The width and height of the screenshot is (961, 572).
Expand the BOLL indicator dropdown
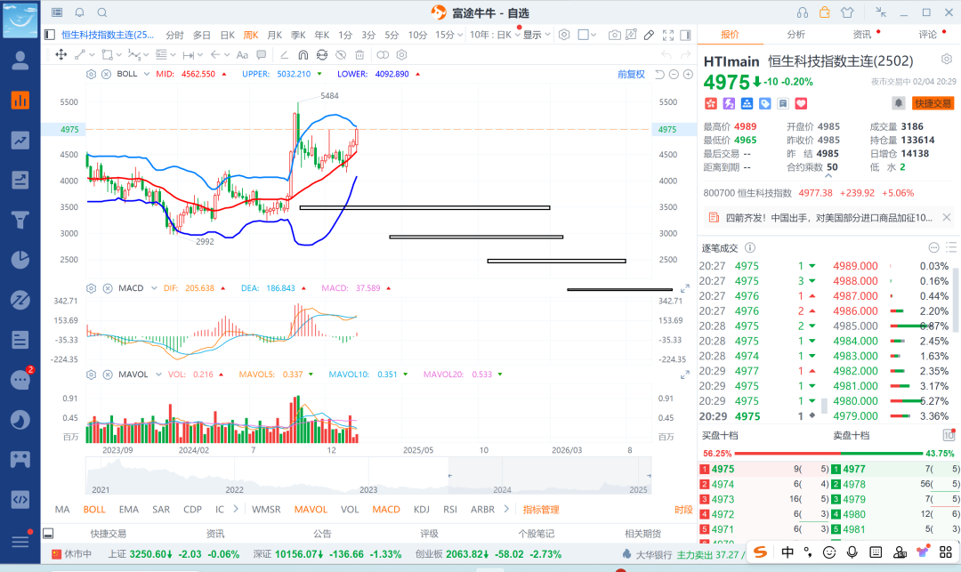(x=147, y=74)
